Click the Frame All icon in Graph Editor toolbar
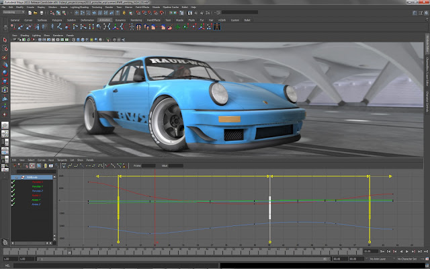Screen dimensions: 430x269 pyautogui.click(x=39, y=165)
